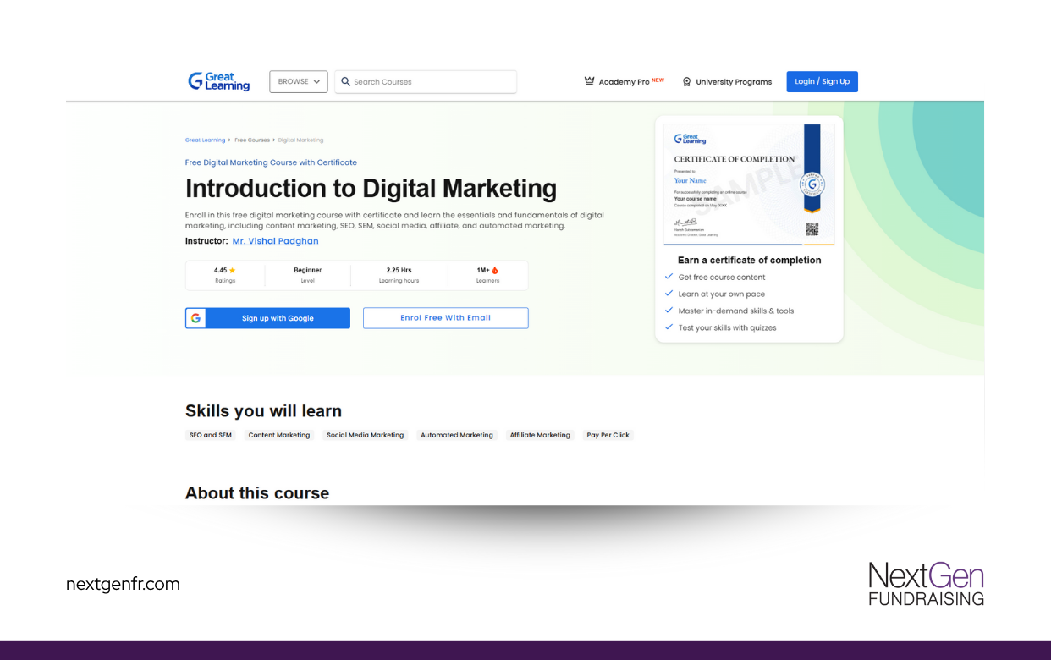
Task: Click the University Programs badge icon
Action: (687, 82)
